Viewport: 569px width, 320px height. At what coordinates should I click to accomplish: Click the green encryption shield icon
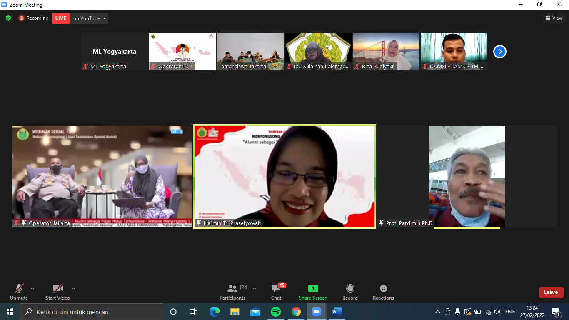[8, 18]
